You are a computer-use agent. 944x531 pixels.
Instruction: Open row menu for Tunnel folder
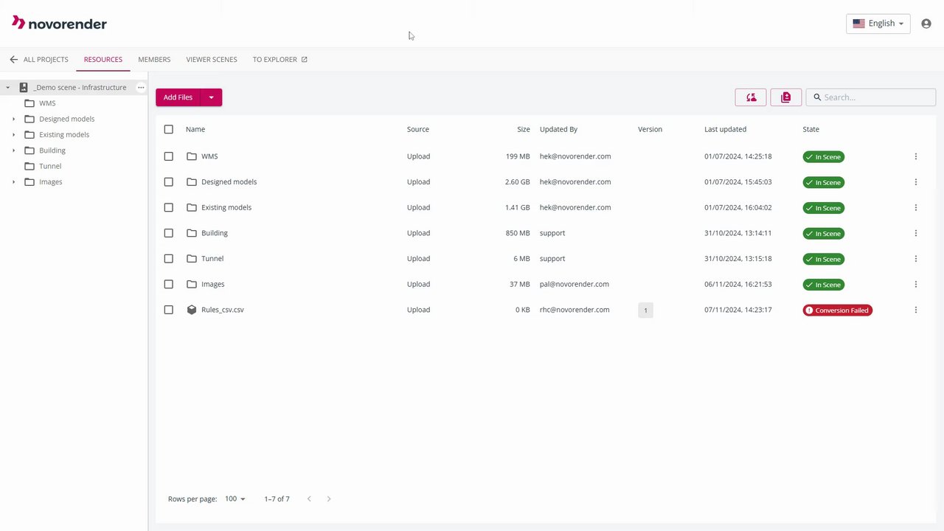[916, 259]
